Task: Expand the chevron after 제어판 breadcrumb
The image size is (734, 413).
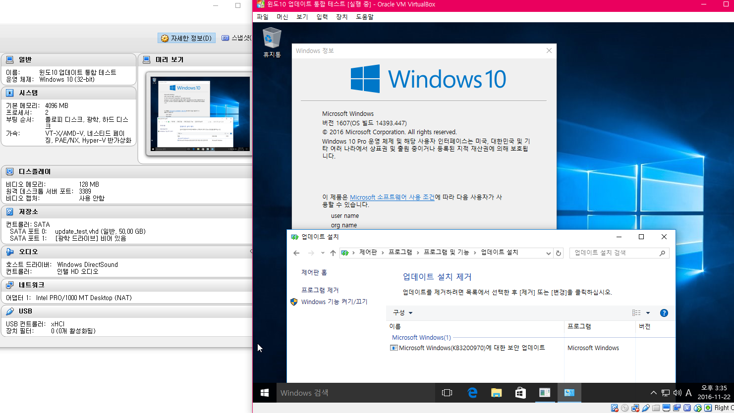Action: [382, 253]
